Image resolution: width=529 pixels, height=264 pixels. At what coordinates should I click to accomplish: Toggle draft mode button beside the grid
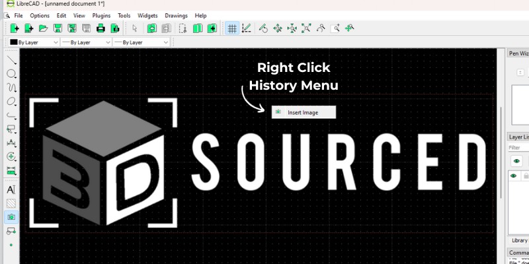point(247,28)
